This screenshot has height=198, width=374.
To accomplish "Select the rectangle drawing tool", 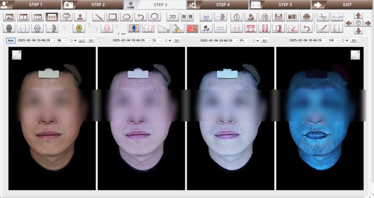I will point(112,16).
